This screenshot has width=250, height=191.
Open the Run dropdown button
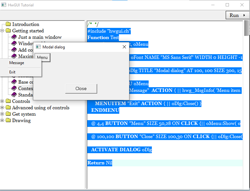pos(238,15)
